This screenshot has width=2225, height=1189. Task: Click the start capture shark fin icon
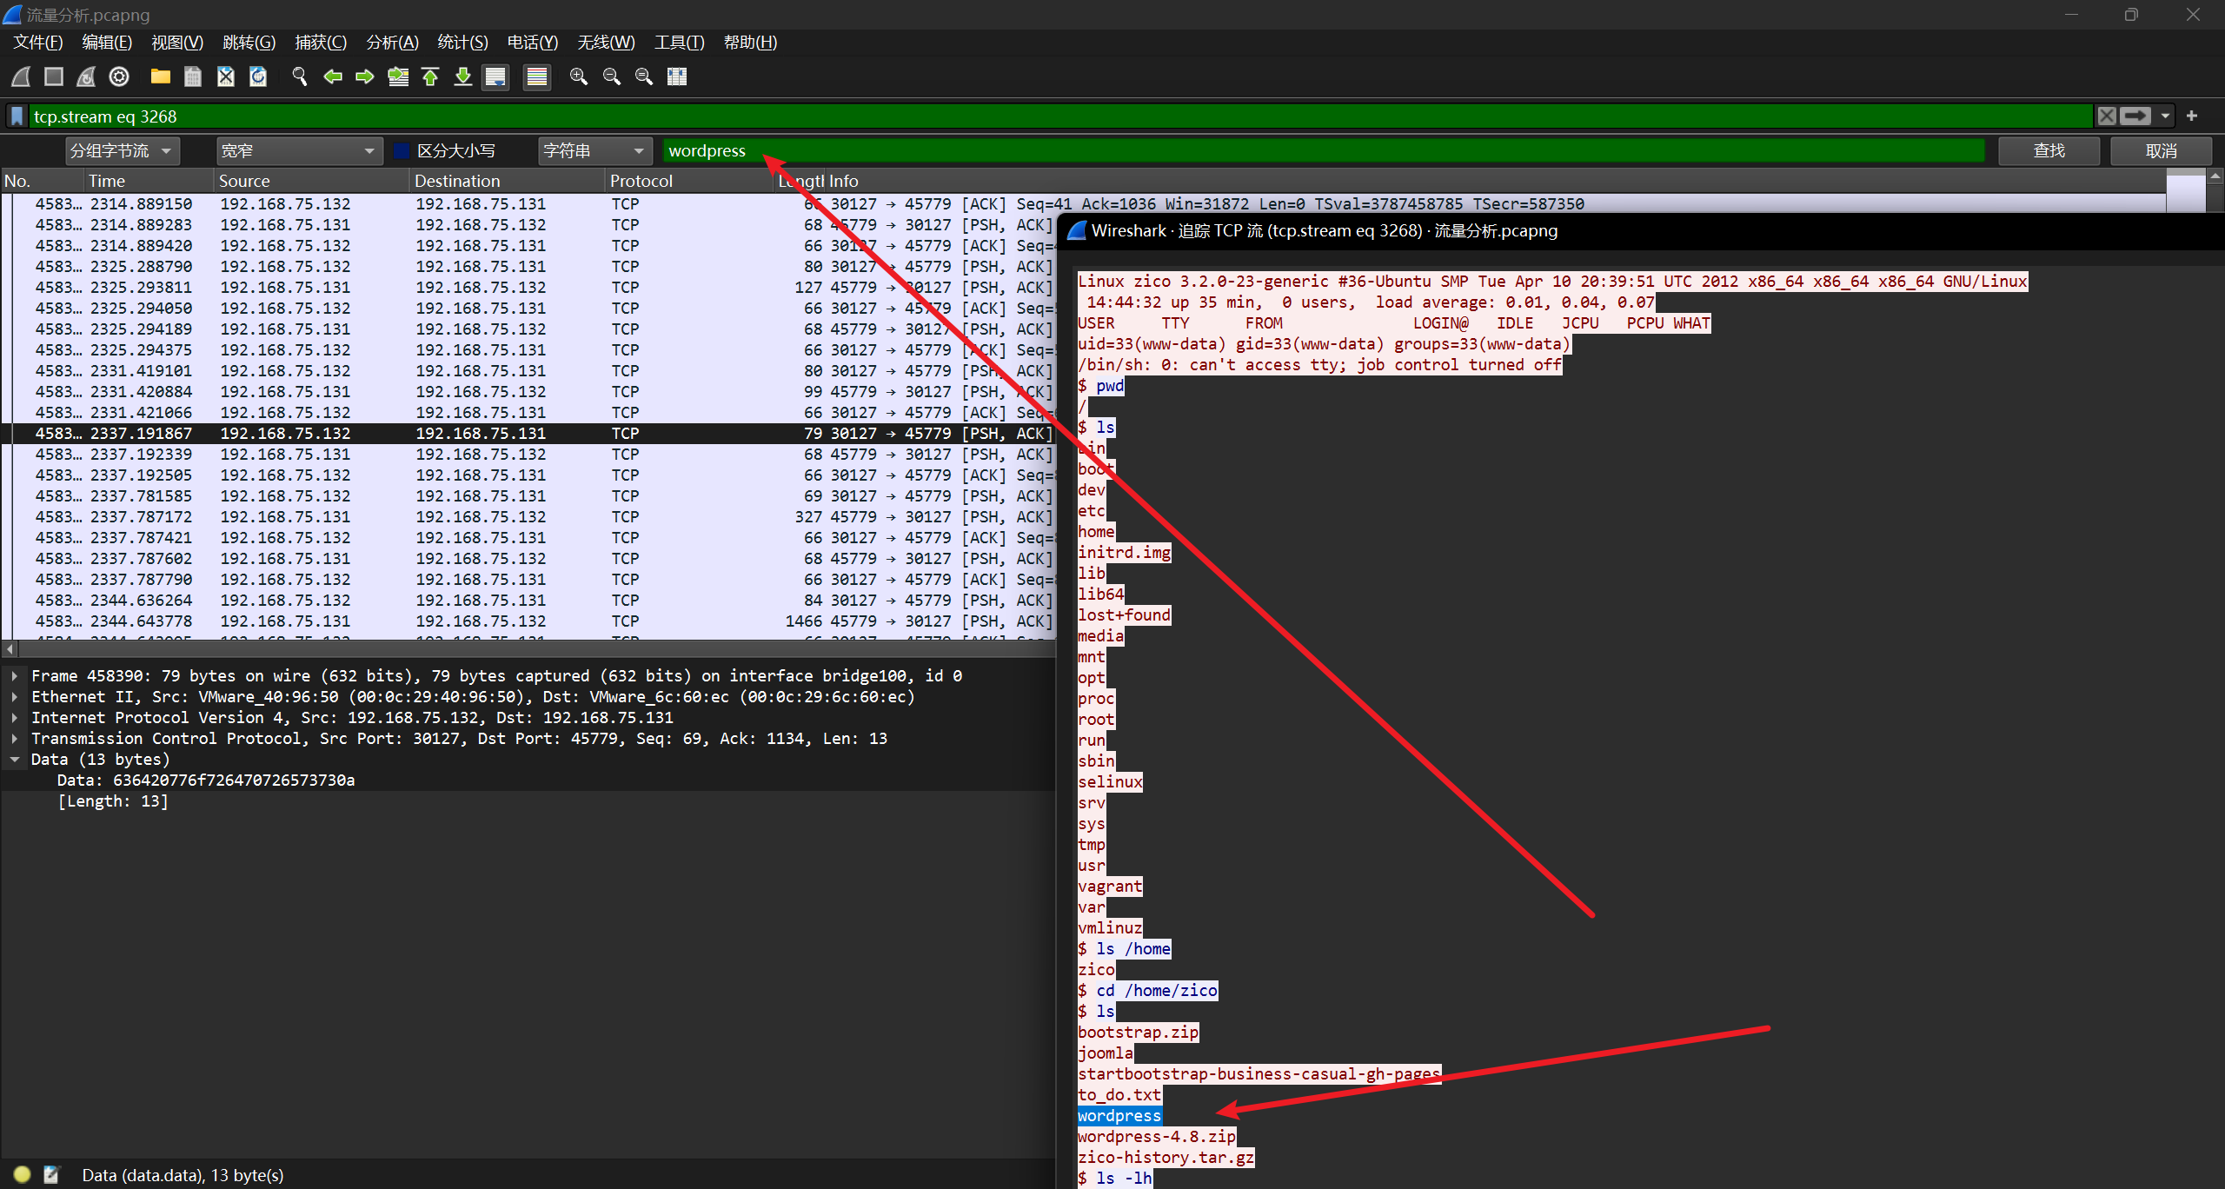(21, 76)
